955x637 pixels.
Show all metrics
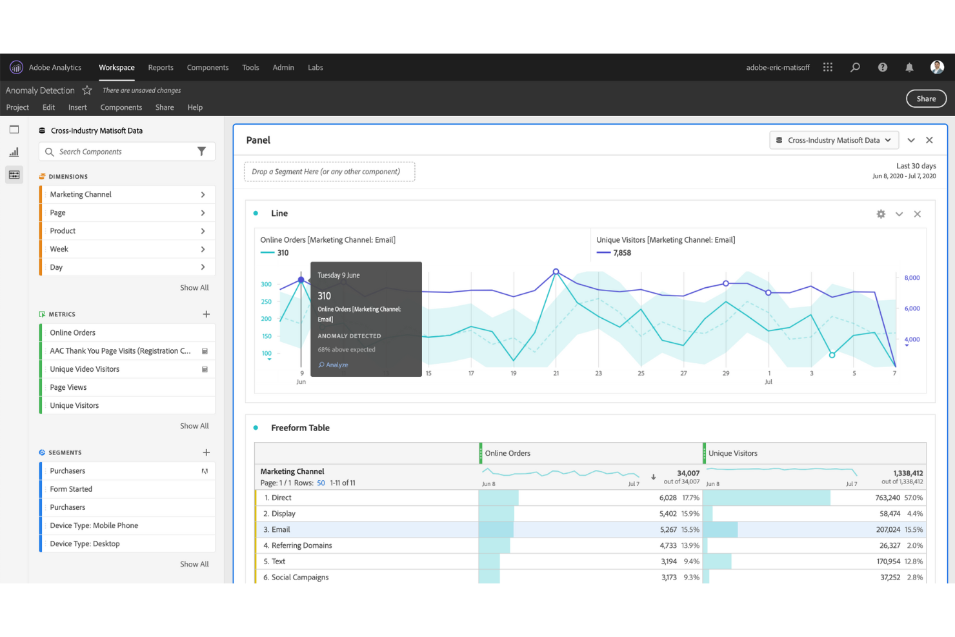[194, 426]
